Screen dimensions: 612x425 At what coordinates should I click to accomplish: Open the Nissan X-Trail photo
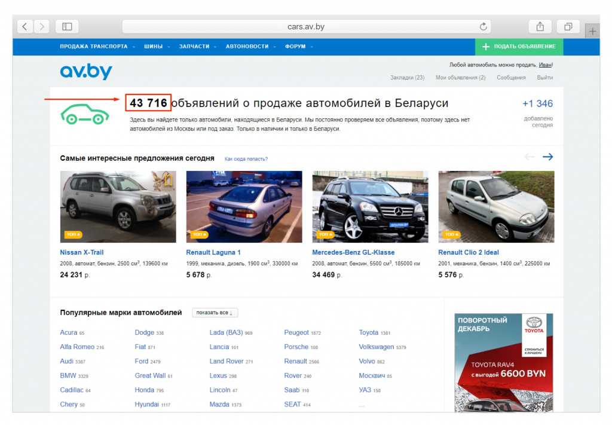tap(118, 206)
